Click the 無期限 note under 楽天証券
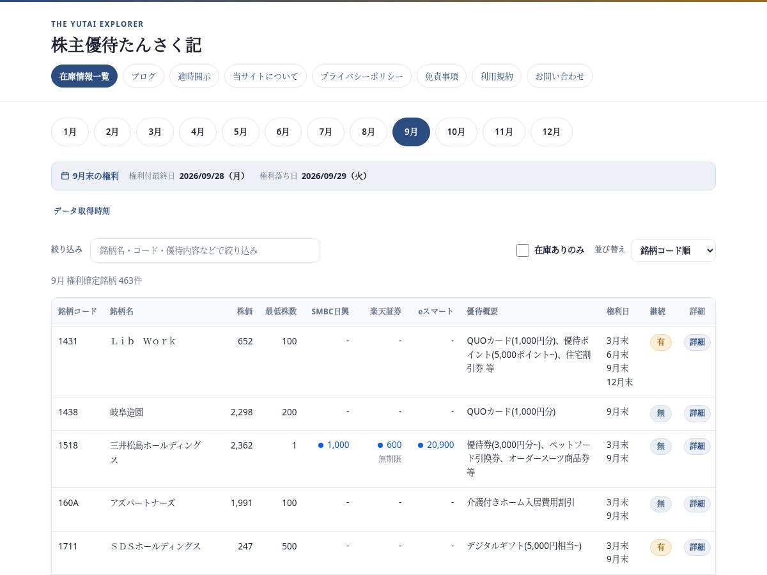This screenshot has height=575, width=767. 390,459
